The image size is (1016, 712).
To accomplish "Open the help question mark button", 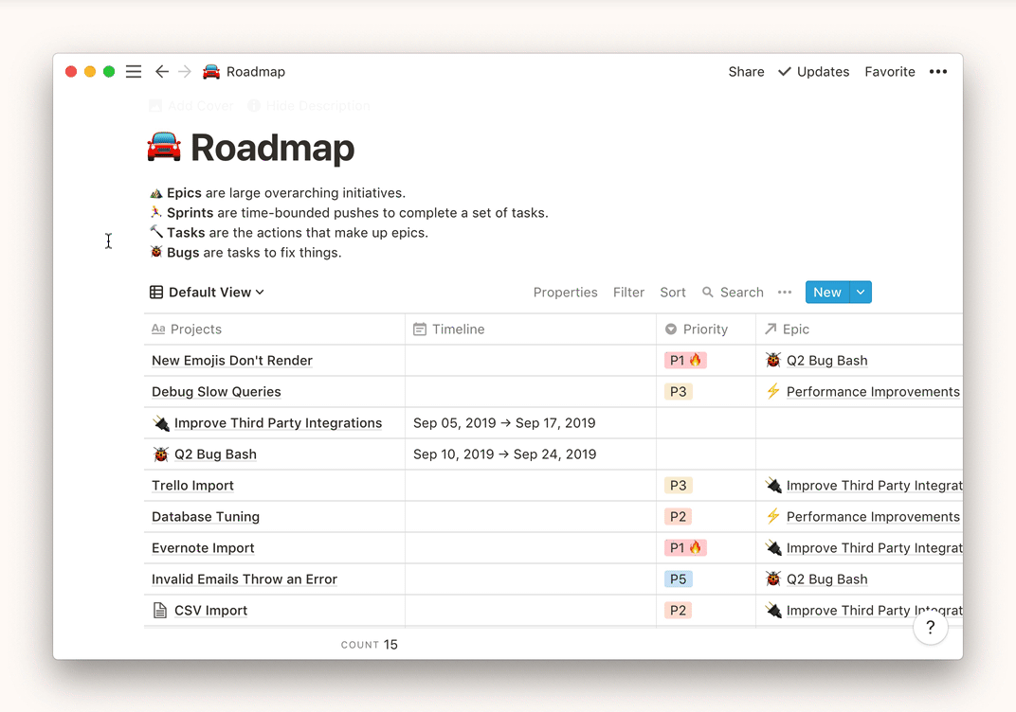I will [930, 627].
